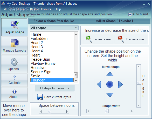Click the Get help question mark icon
The height and width of the screenshot is (119, 152).
tap(14, 78)
